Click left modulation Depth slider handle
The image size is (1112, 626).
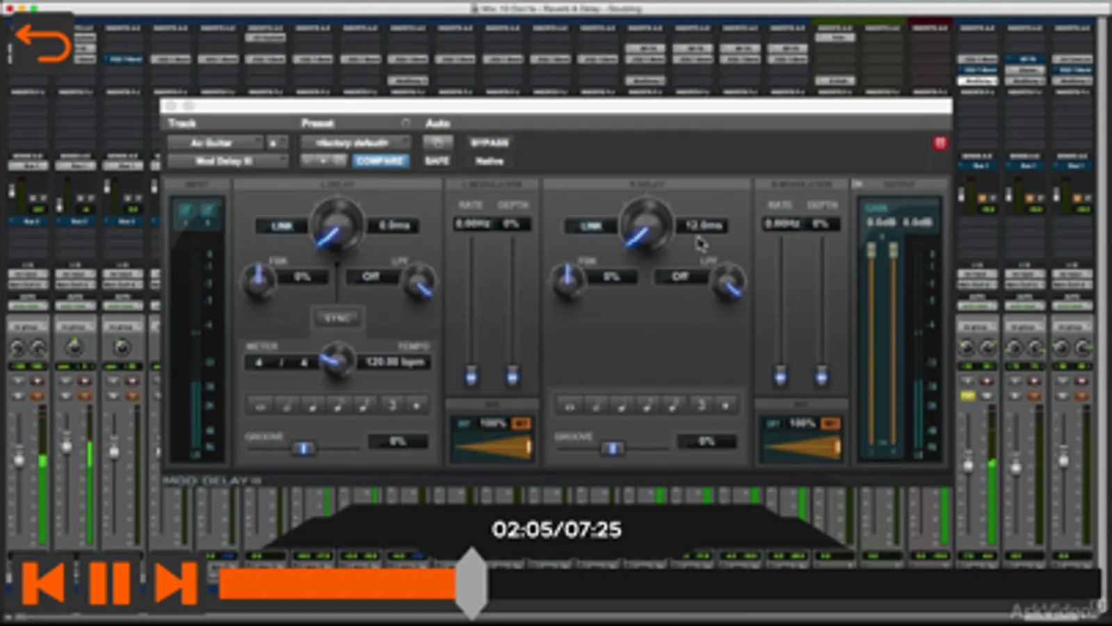pyautogui.click(x=513, y=376)
